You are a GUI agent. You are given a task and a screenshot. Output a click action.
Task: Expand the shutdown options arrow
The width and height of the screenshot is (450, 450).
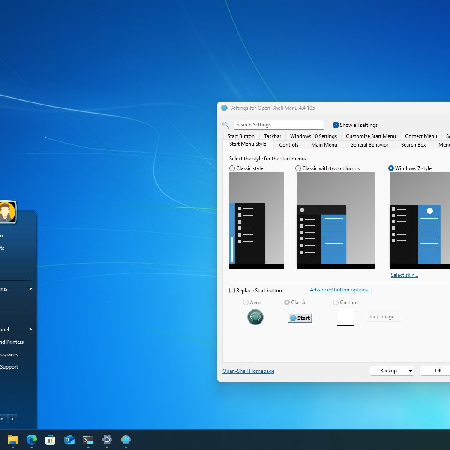point(12,419)
